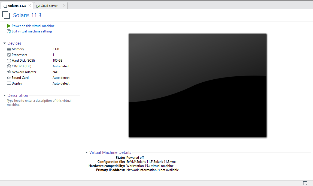
Task: Click the green Power on play icon
Action: pos(8,26)
